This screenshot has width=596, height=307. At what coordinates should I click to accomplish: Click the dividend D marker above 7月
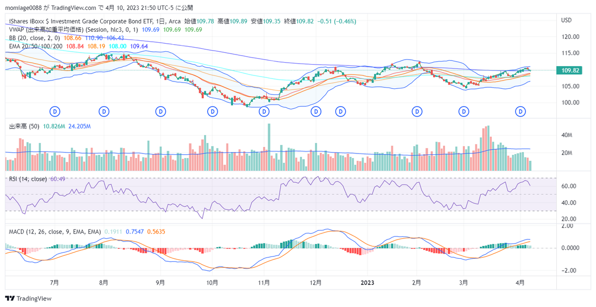pos(55,112)
